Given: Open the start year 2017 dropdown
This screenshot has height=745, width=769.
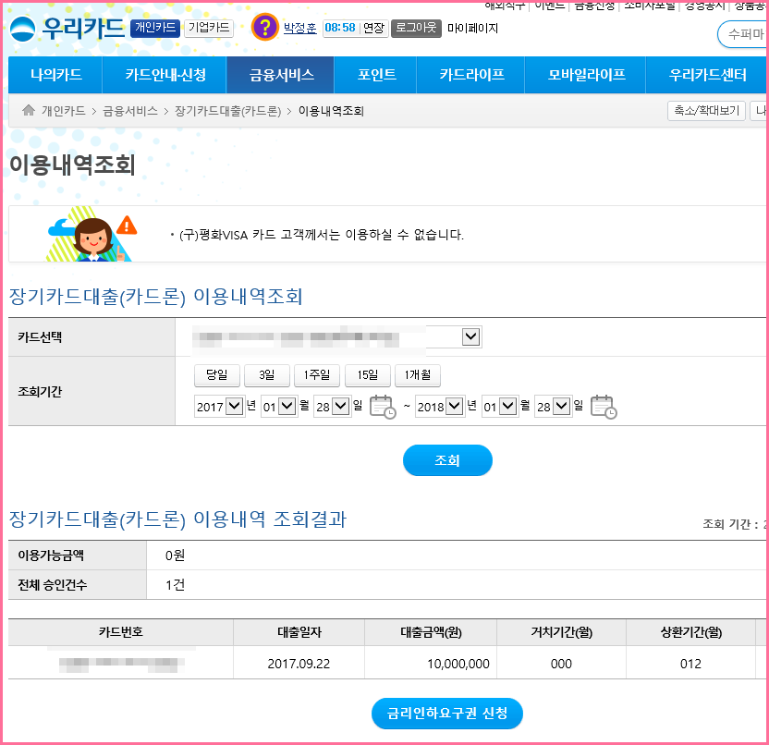Looking at the screenshot, I should (219, 406).
